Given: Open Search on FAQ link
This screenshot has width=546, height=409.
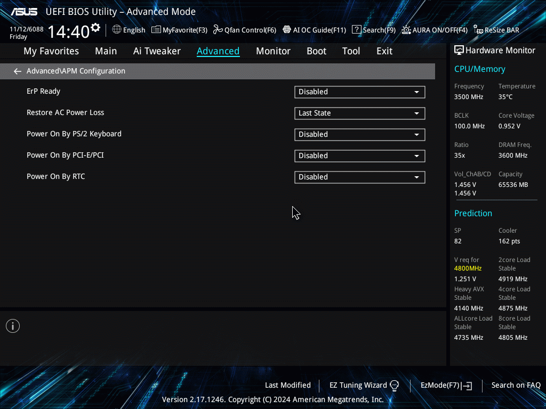Looking at the screenshot, I should pos(516,385).
